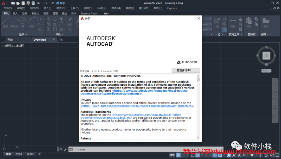Select the Hatch tool icon
The height and width of the screenshot is (159, 281).
39,29
